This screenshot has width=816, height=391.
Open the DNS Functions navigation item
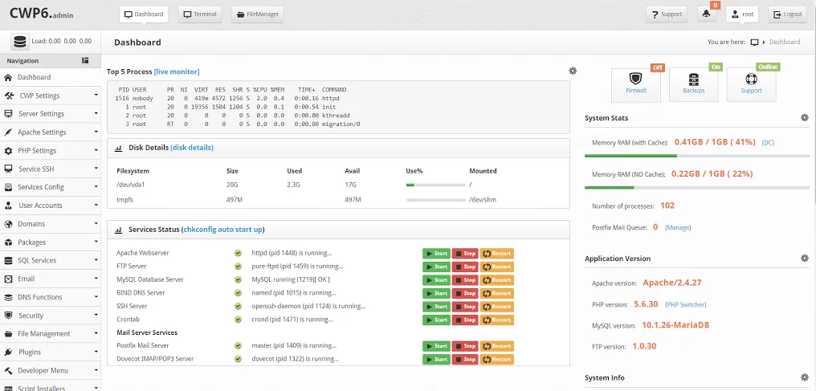(51, 297)
